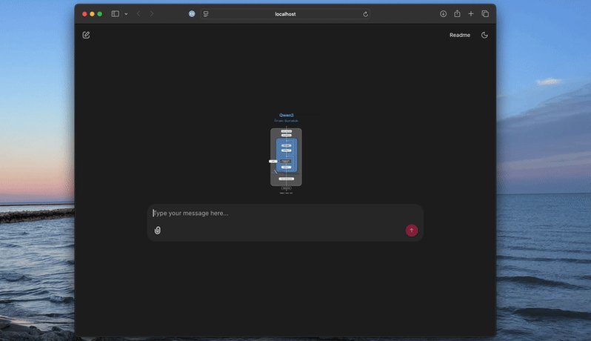591x341 pixels.
Task: Start a new chat with the compose icon
Action: [x=86, y=35]
